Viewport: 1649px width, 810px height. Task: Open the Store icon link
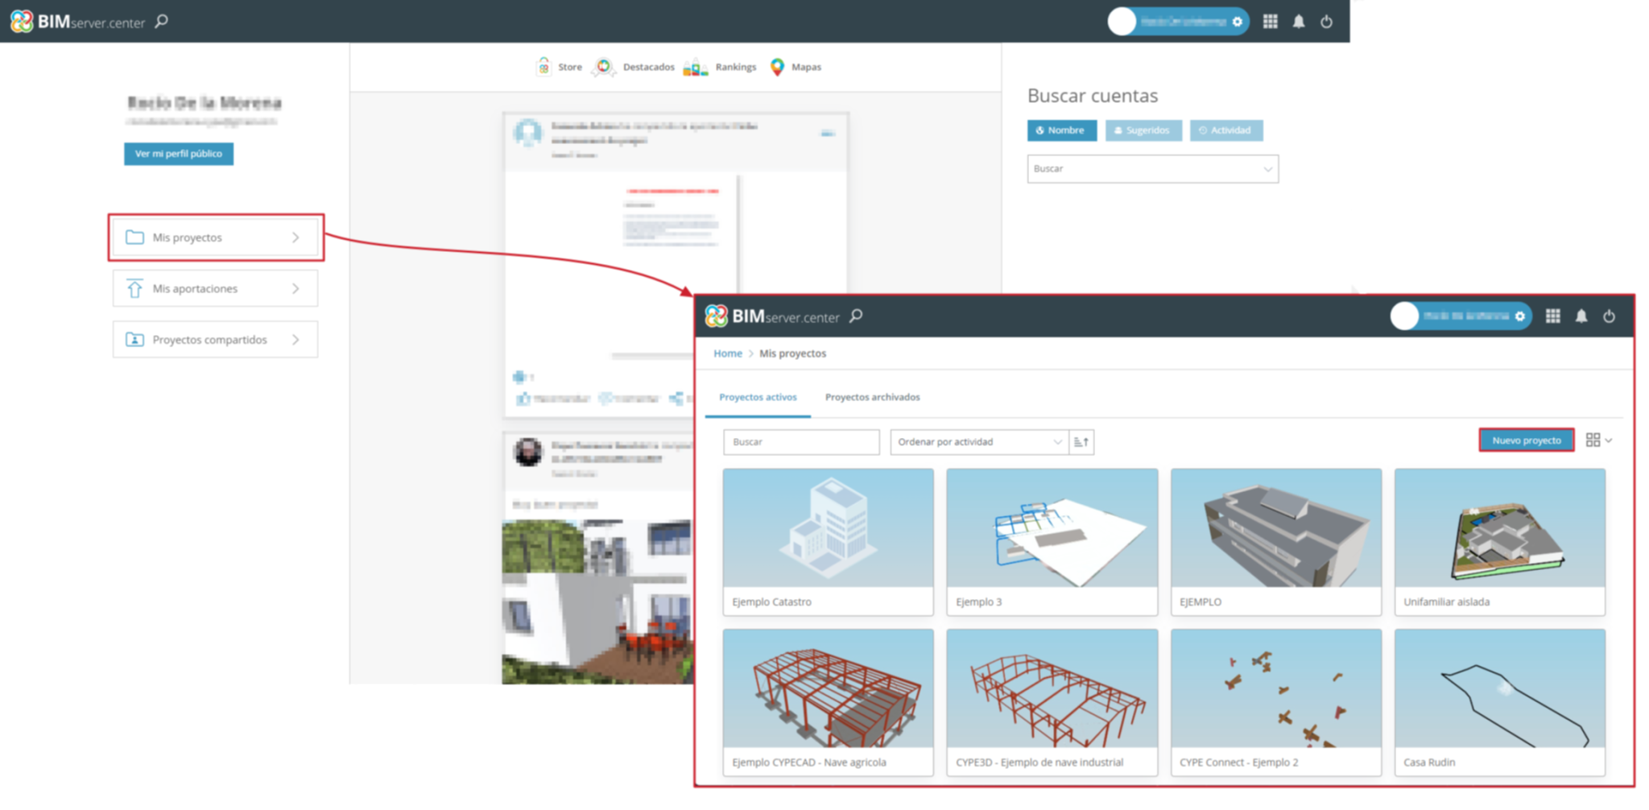click(x=543, y=67)
